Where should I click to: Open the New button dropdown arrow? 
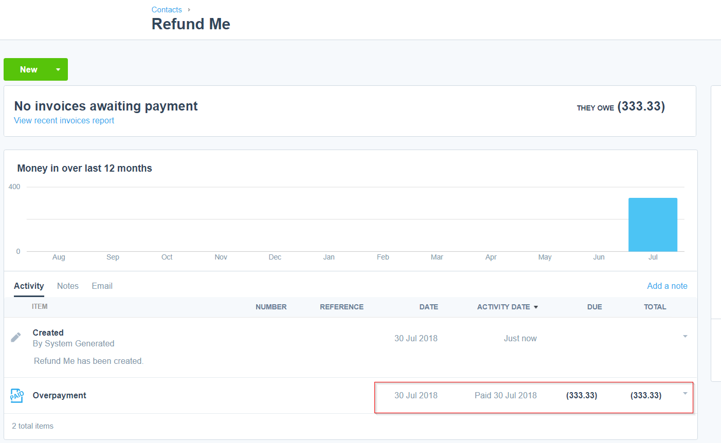click(58, 70)
